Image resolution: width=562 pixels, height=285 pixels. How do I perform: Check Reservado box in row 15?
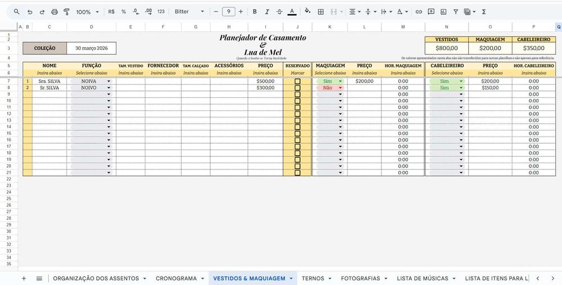(297, 133)
